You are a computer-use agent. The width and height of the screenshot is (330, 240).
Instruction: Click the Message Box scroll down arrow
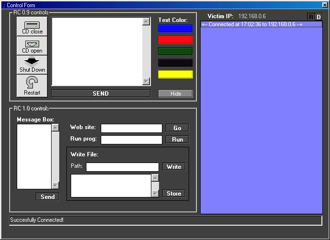coord(55,185)
